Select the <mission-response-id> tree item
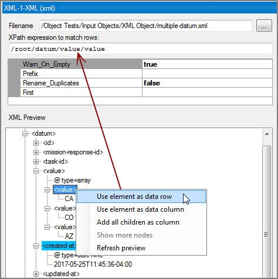This screenshot has width=278, height=279. (73, 152)
